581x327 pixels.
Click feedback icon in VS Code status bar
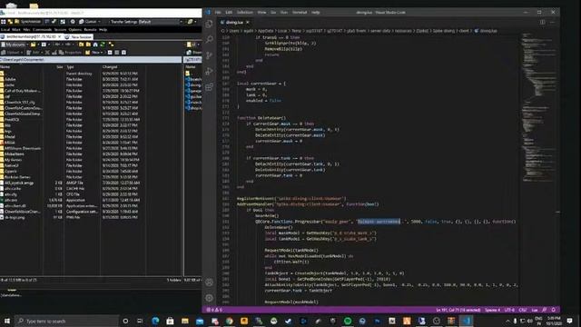tap(545, 310)
